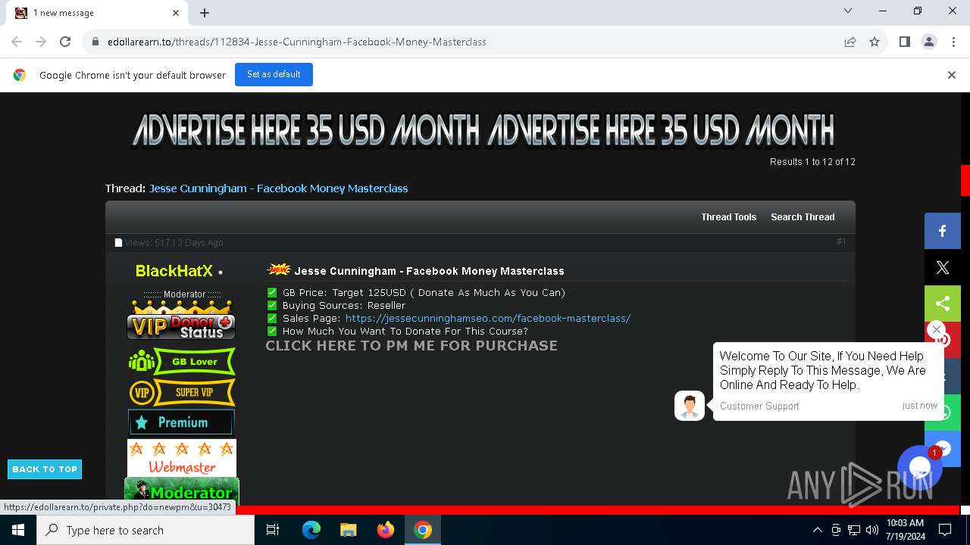Read the customer support welcome message
The image size is (970, 545).
point(823,370)
